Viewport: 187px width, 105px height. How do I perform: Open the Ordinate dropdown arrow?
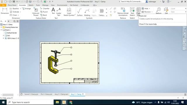click(x=20, y=12)
